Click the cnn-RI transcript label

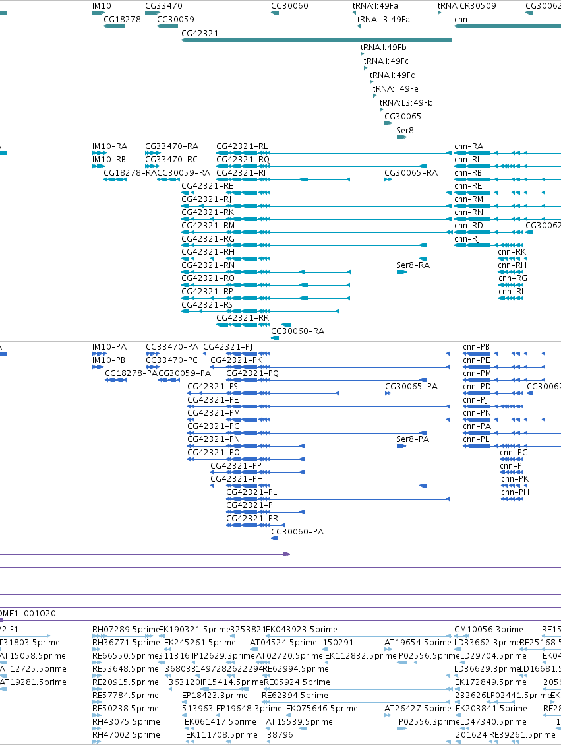(x=511, y=292)
